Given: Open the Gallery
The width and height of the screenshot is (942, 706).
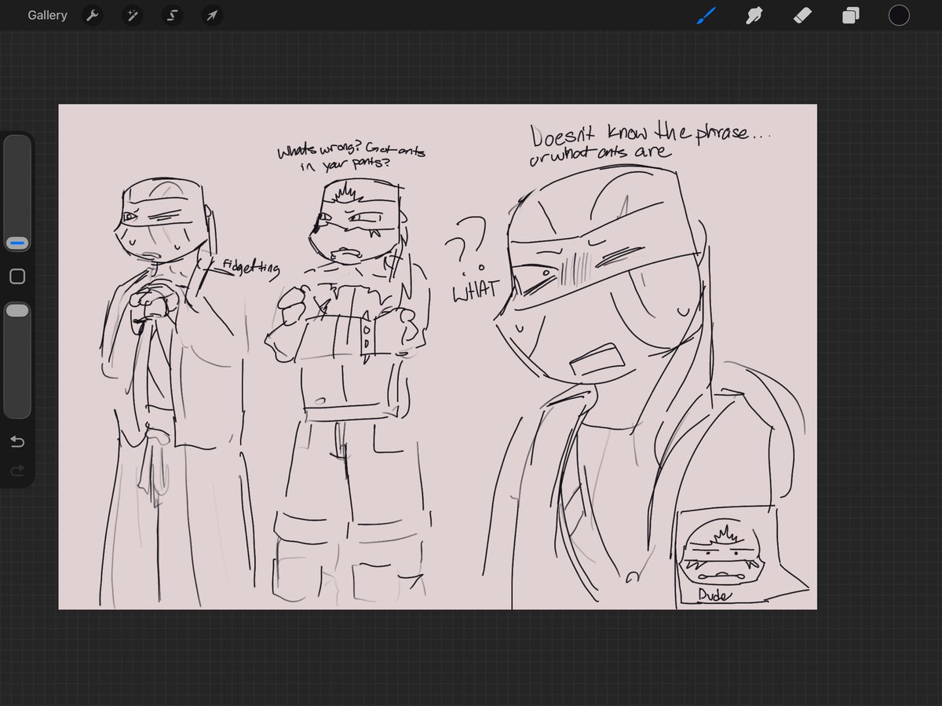Looking at the screenshot, I should pyautogui.click(x=47, y=16).
